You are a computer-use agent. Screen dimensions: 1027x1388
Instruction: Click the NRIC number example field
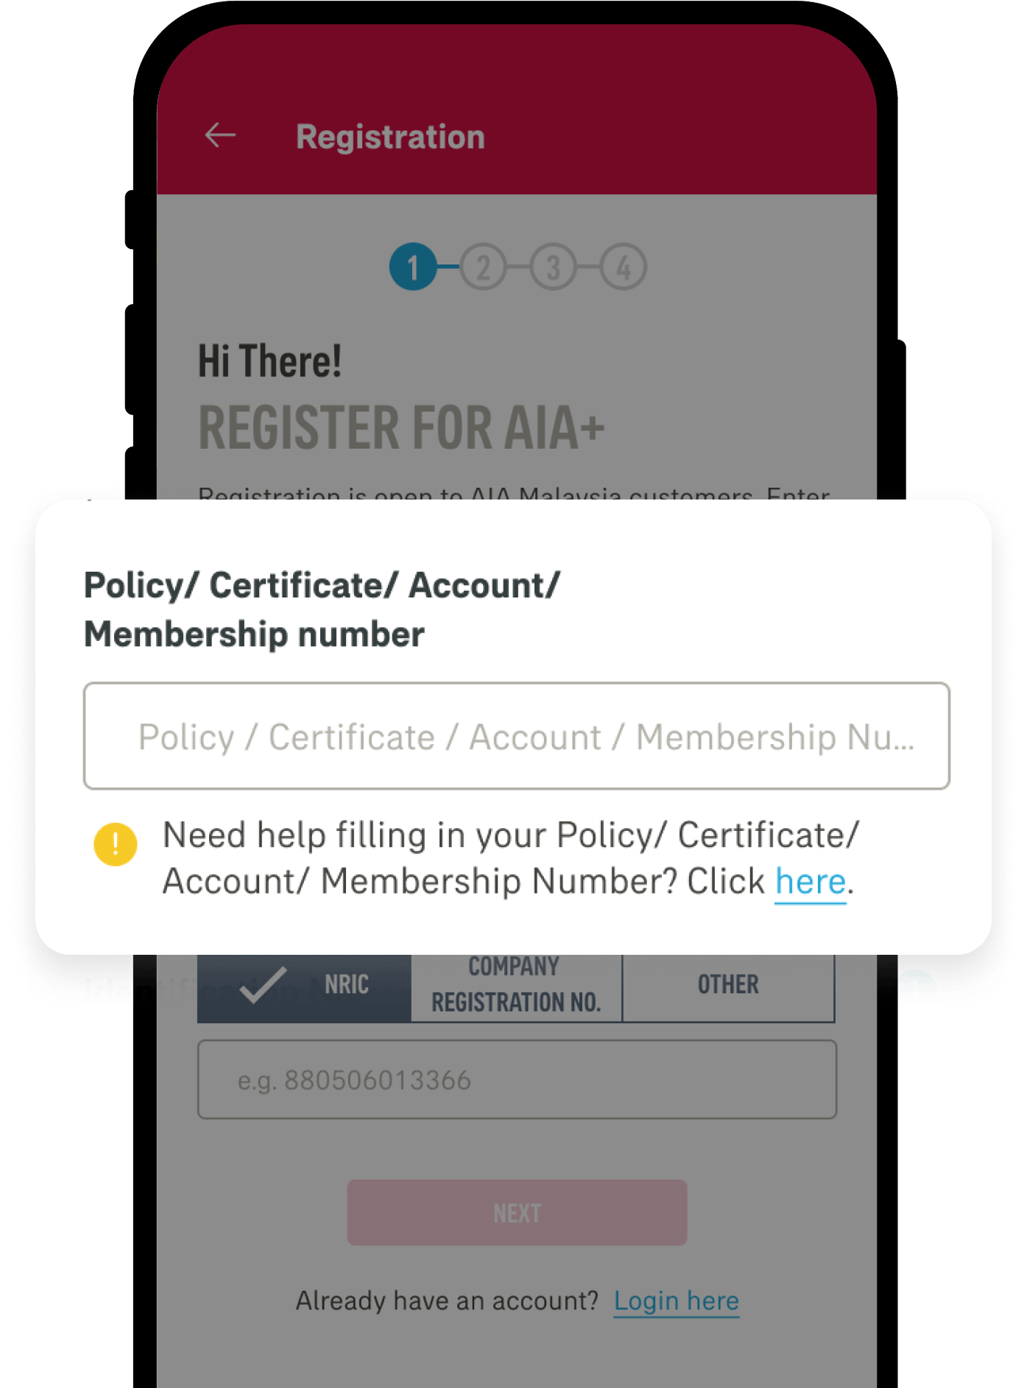tap(516, 1080)
